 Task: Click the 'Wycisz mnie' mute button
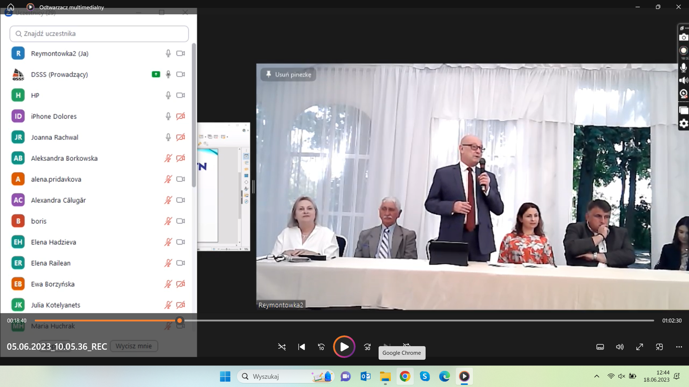click(134, 346)
